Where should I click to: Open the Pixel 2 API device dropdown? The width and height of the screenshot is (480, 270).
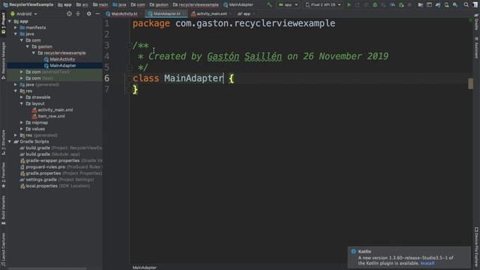click(x=323, y=4)
